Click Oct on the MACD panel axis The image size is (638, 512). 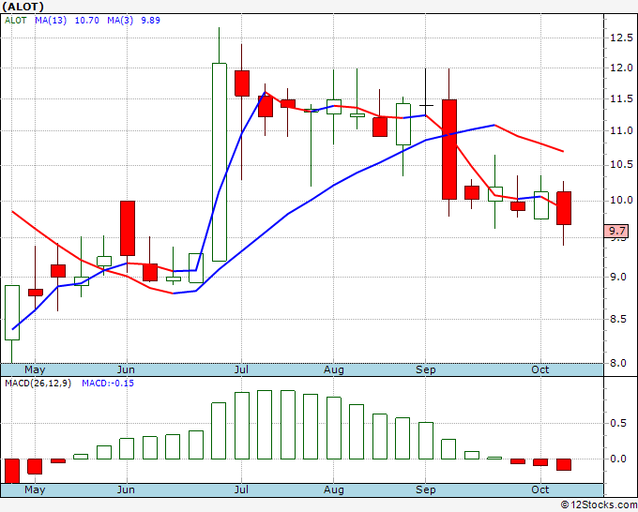(x=539, y=489)
